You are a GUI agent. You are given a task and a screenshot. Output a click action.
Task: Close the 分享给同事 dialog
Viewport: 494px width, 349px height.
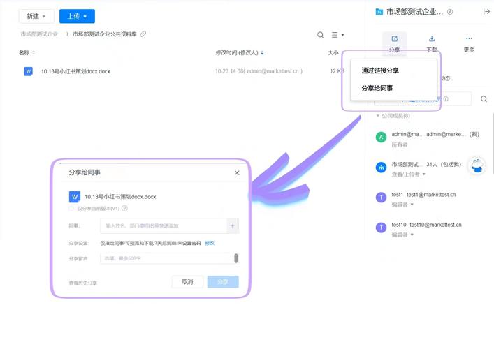pos(237,173)
